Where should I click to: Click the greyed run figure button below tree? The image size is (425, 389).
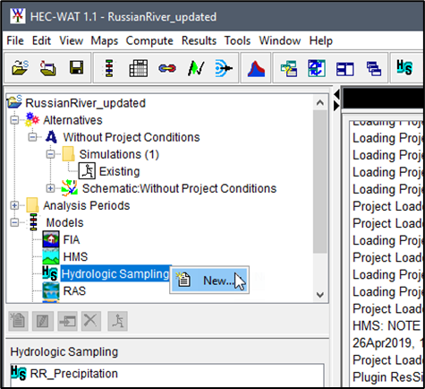118,321
